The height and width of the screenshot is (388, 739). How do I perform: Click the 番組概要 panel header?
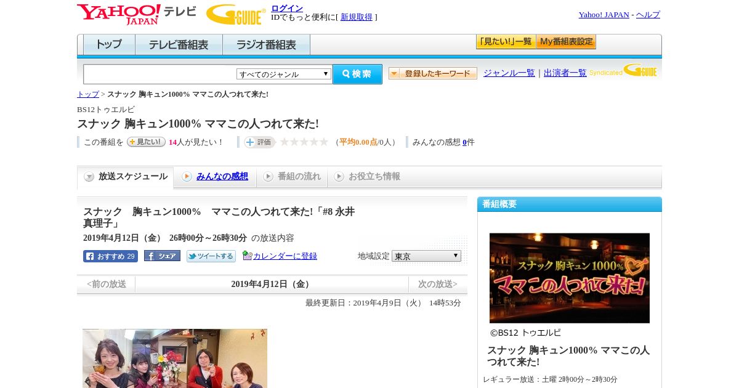[x=570, y=204]
